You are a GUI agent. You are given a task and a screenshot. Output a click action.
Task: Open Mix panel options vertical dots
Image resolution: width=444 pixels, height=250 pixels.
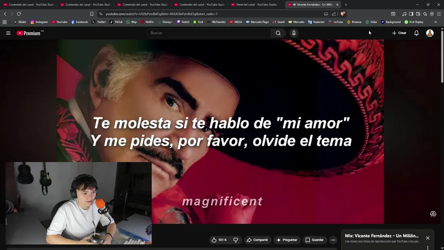click(x=428, y=248)
